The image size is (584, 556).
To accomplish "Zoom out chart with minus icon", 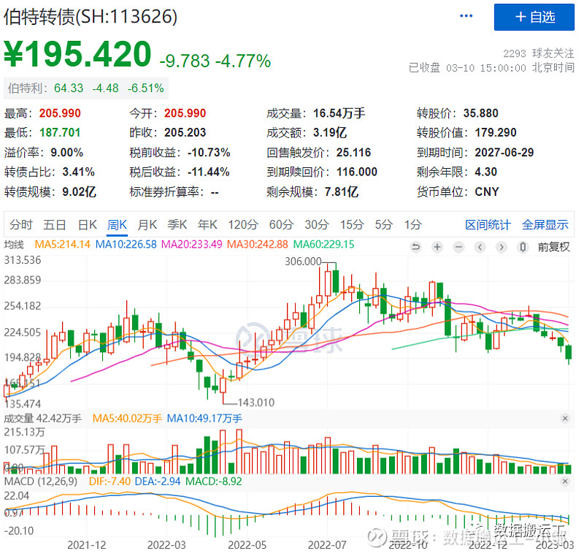I will click(459, 247).
